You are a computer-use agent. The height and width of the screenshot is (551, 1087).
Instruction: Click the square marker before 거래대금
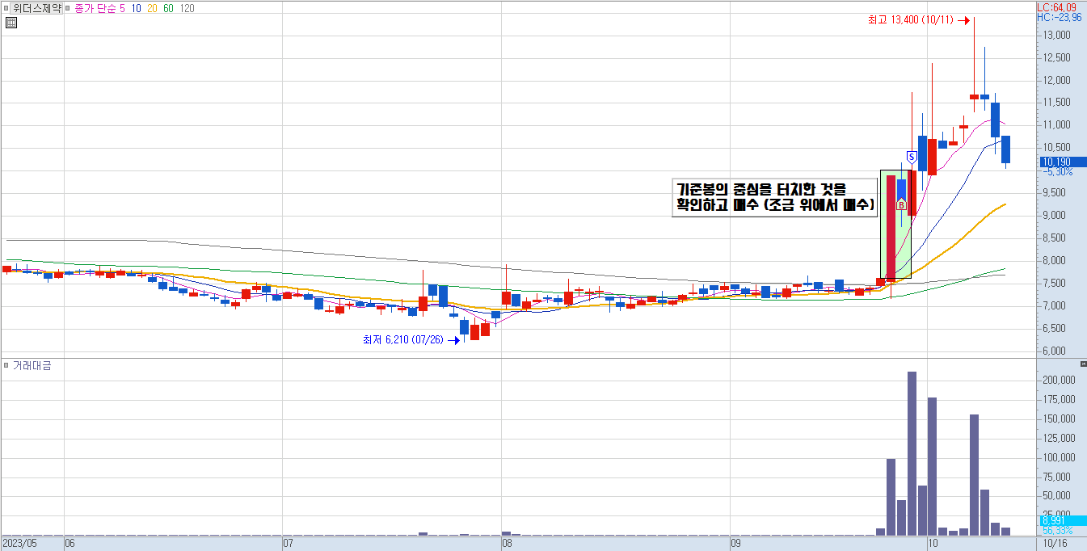(x=7, y=365)
